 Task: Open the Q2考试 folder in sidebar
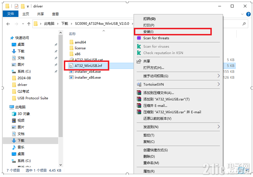point(23,91)
